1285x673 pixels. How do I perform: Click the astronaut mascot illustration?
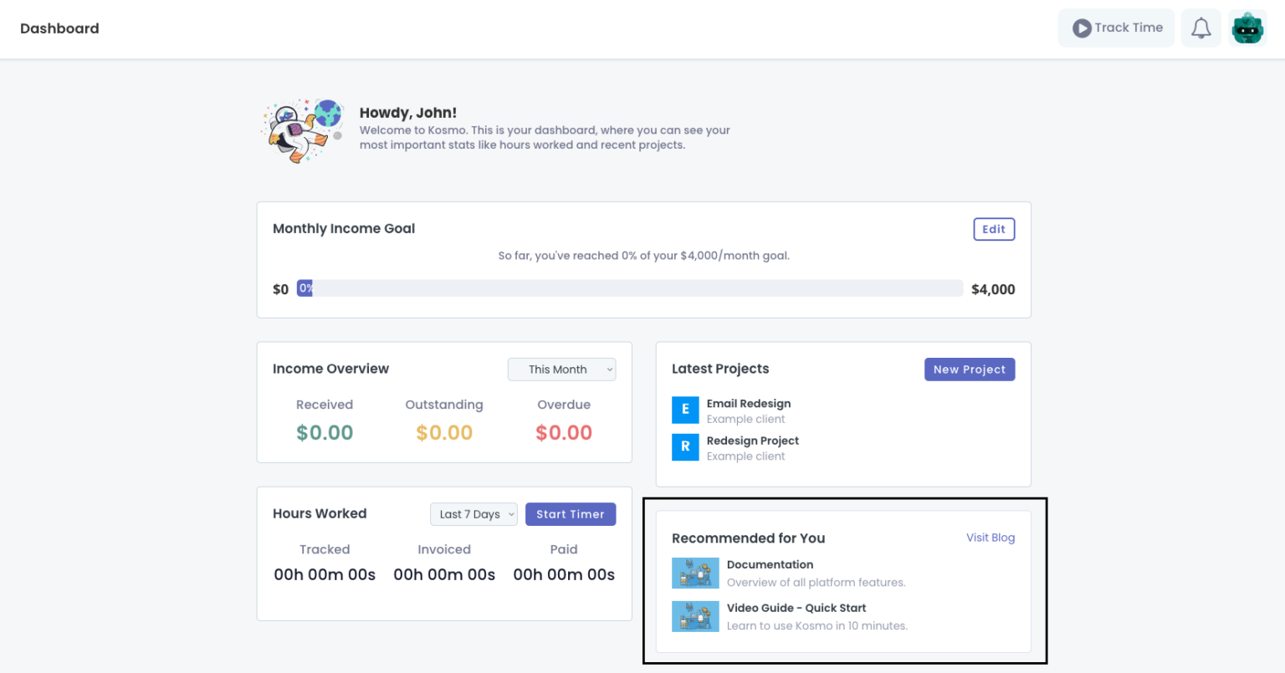click(302, 130)
